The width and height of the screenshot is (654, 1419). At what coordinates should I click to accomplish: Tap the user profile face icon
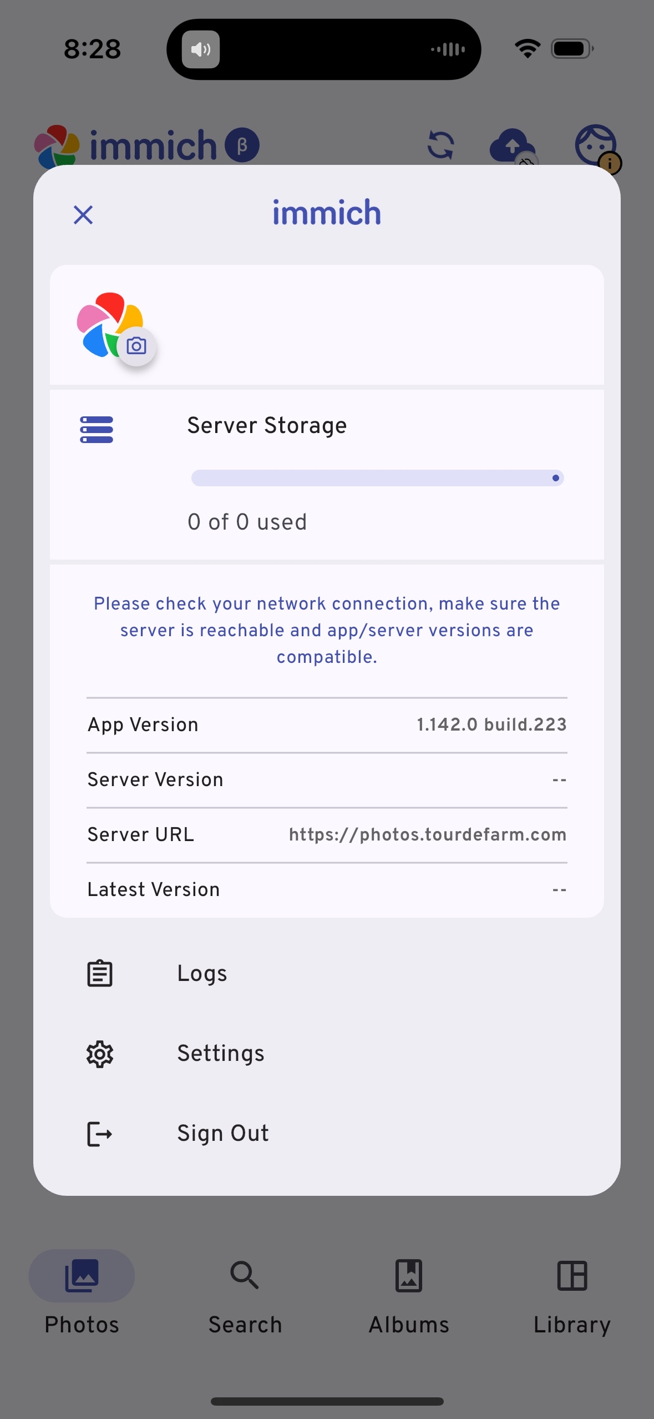click(x=596, y=145)
